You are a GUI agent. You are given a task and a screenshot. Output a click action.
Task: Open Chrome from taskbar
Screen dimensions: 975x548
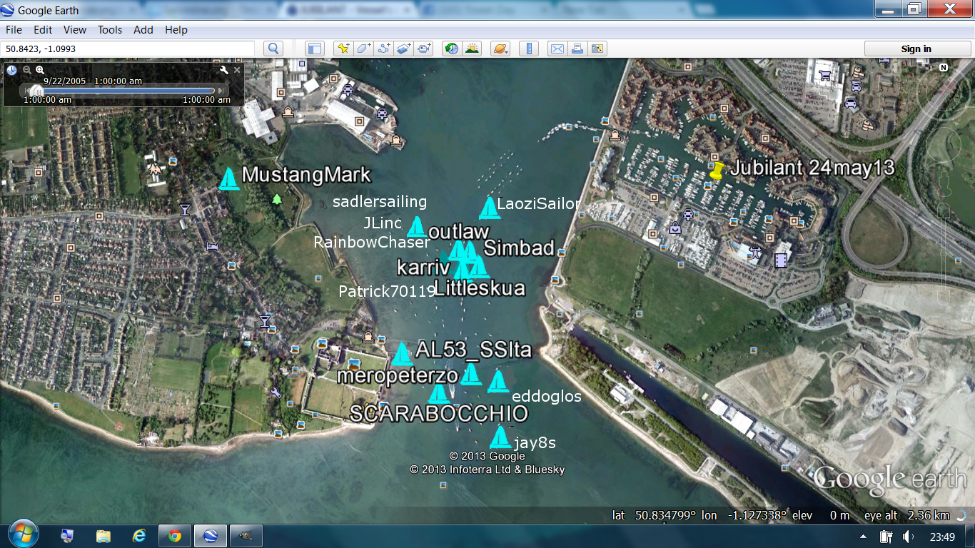tap(175, 536)
